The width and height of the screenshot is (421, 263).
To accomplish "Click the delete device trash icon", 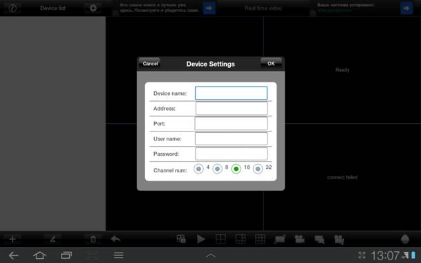I will click(93, 239).
